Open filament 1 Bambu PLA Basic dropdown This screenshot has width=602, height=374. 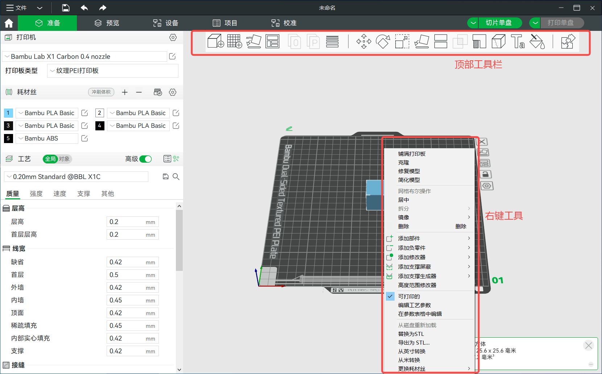[47, 113]
